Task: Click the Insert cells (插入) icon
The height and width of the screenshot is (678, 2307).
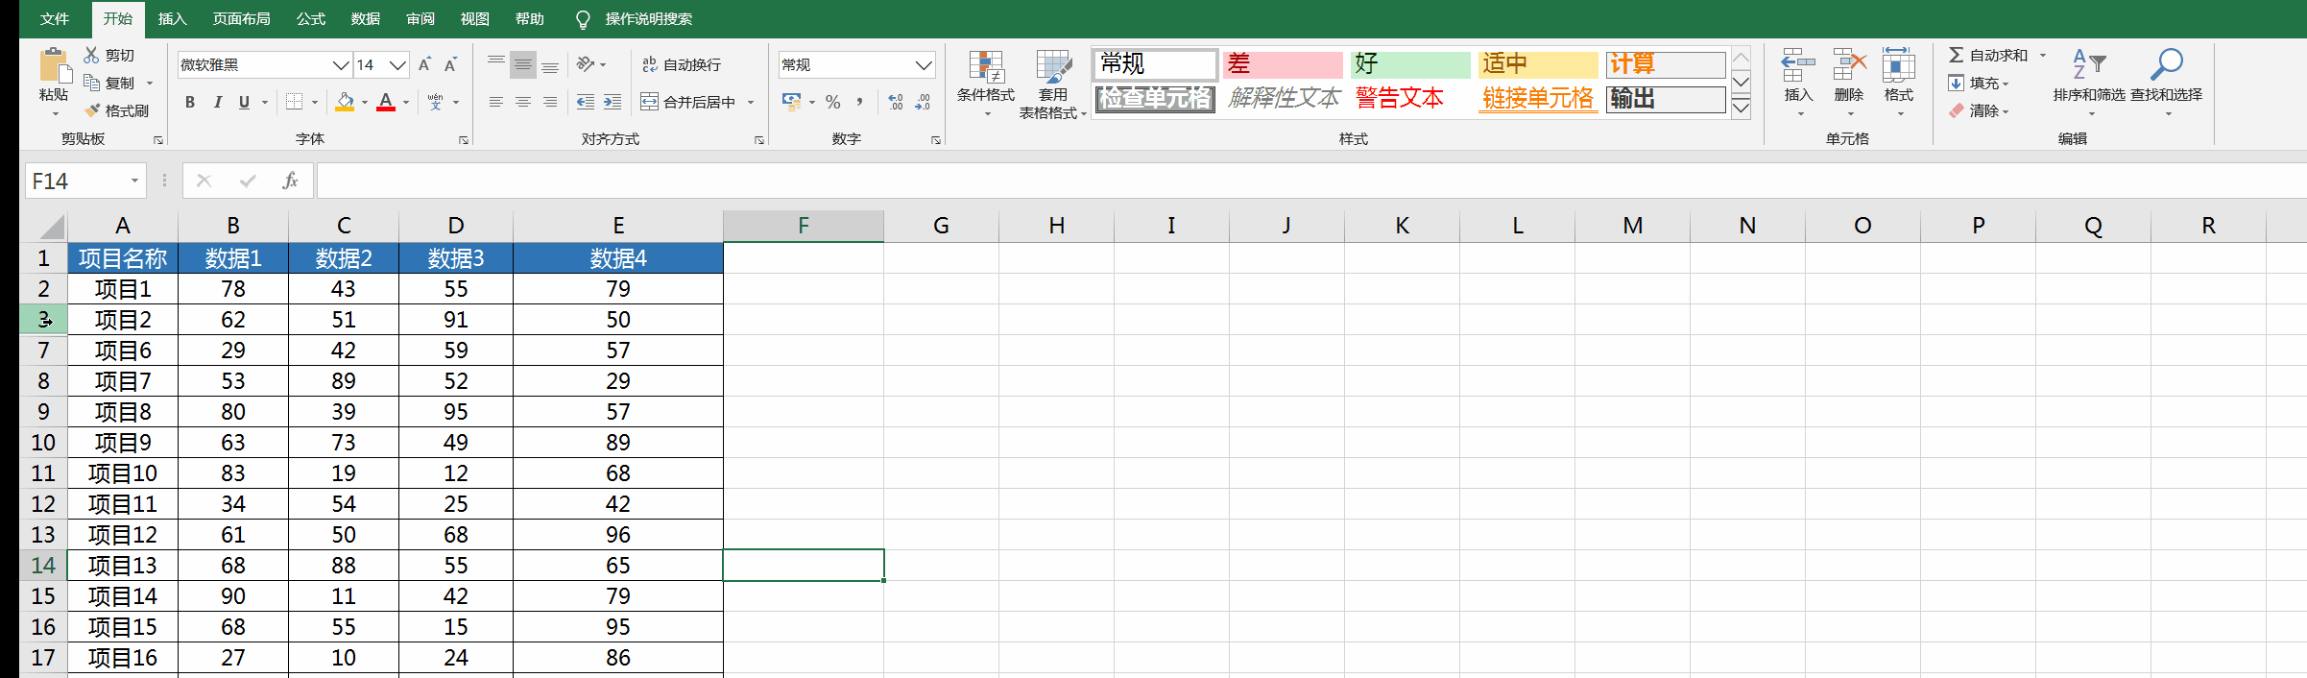Action: [x=1798, y=66]
